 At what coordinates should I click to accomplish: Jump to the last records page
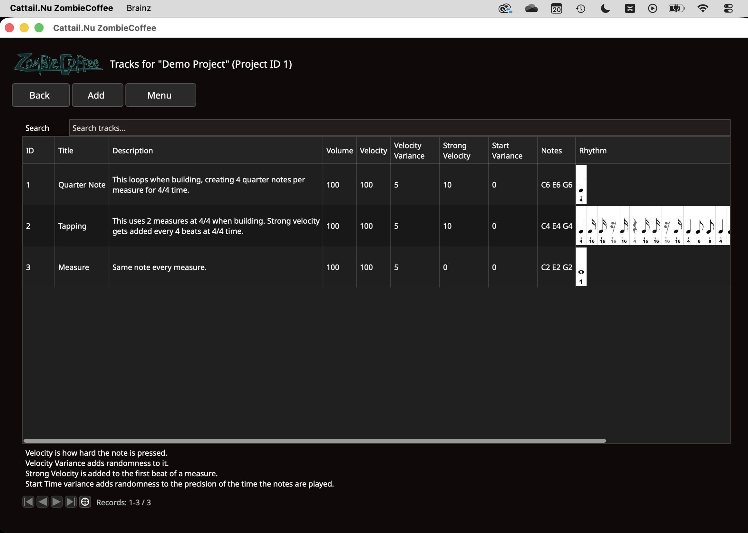click(x=71, y=502)
